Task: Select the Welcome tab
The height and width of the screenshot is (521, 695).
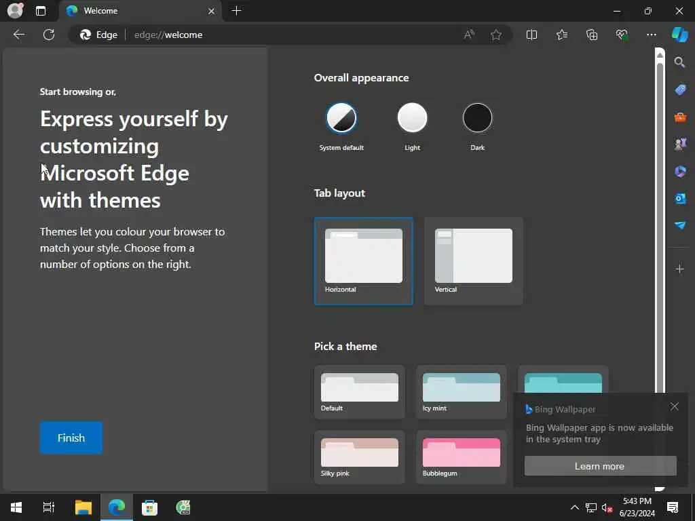Action: 140,11
